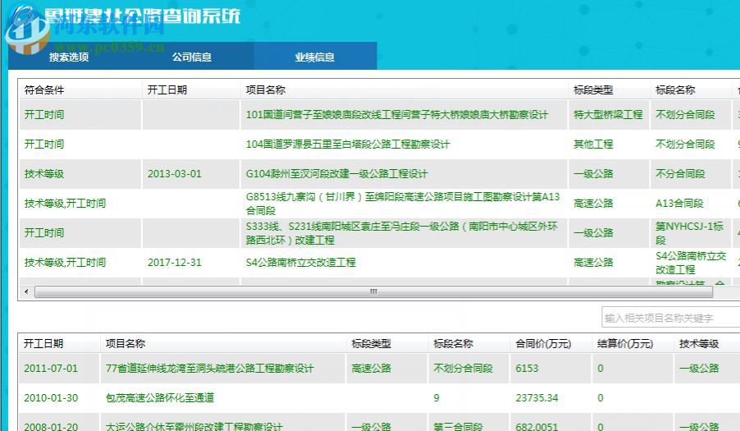Click the lower table 项目名称 column header
This screenshot has width=740, height=431.
[223, 344]
